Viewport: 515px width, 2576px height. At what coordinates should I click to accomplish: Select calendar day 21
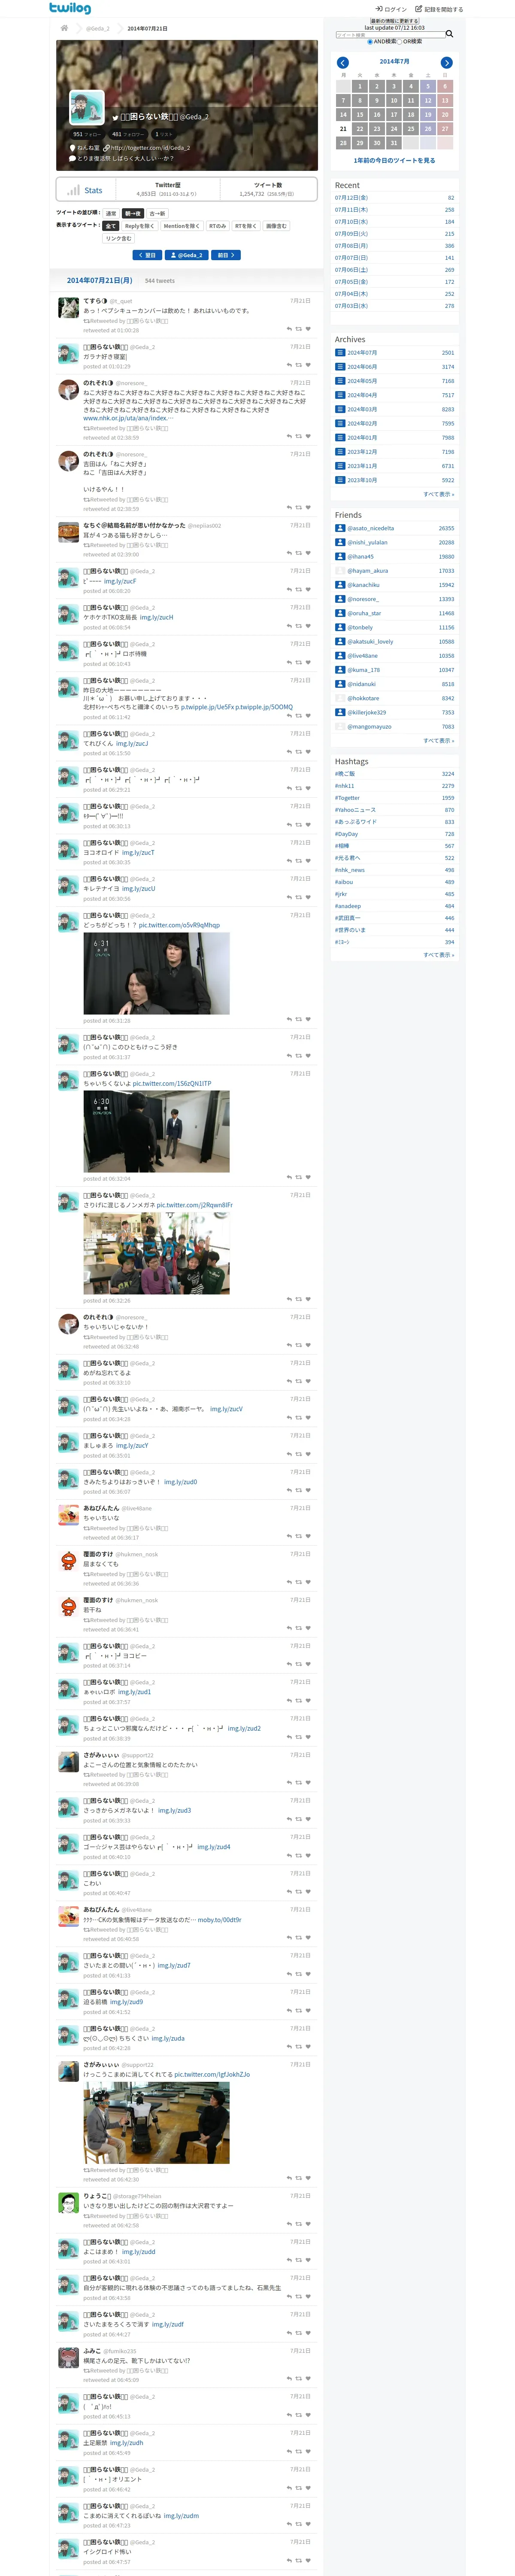pos(343,129)
